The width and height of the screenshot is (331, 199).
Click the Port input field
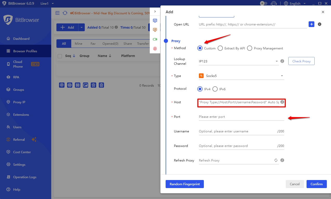pyautogui.click(x=241, y=117)
